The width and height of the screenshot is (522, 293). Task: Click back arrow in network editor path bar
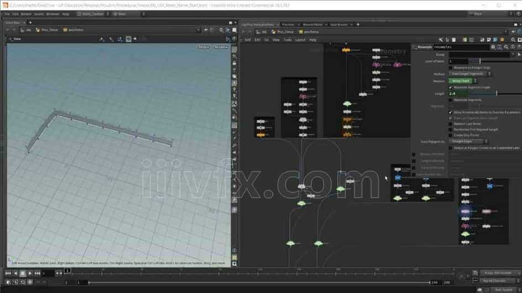(243, 32)
